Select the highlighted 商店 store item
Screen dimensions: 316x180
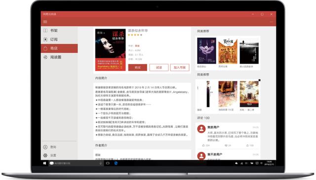coord(59,48)
